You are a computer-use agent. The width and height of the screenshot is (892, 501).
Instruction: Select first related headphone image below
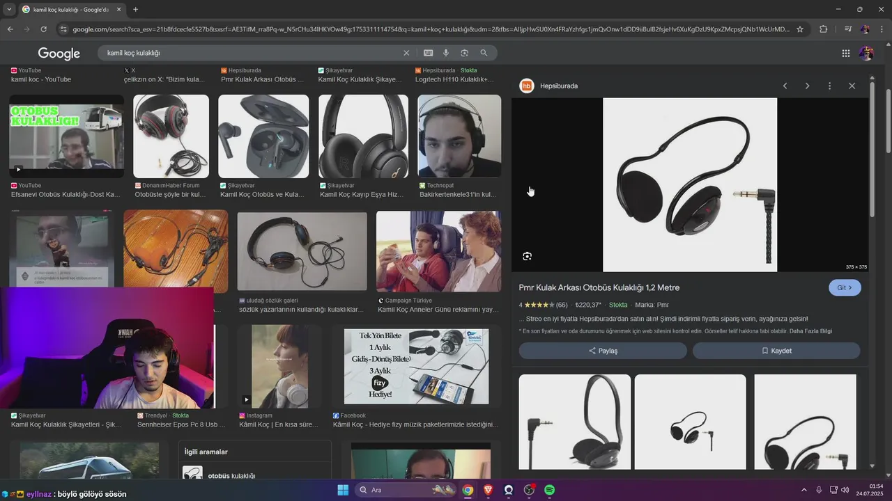point(575,422)
